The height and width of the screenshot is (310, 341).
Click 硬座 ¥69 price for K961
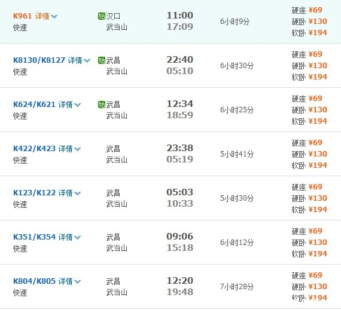(x=307, y=10)
